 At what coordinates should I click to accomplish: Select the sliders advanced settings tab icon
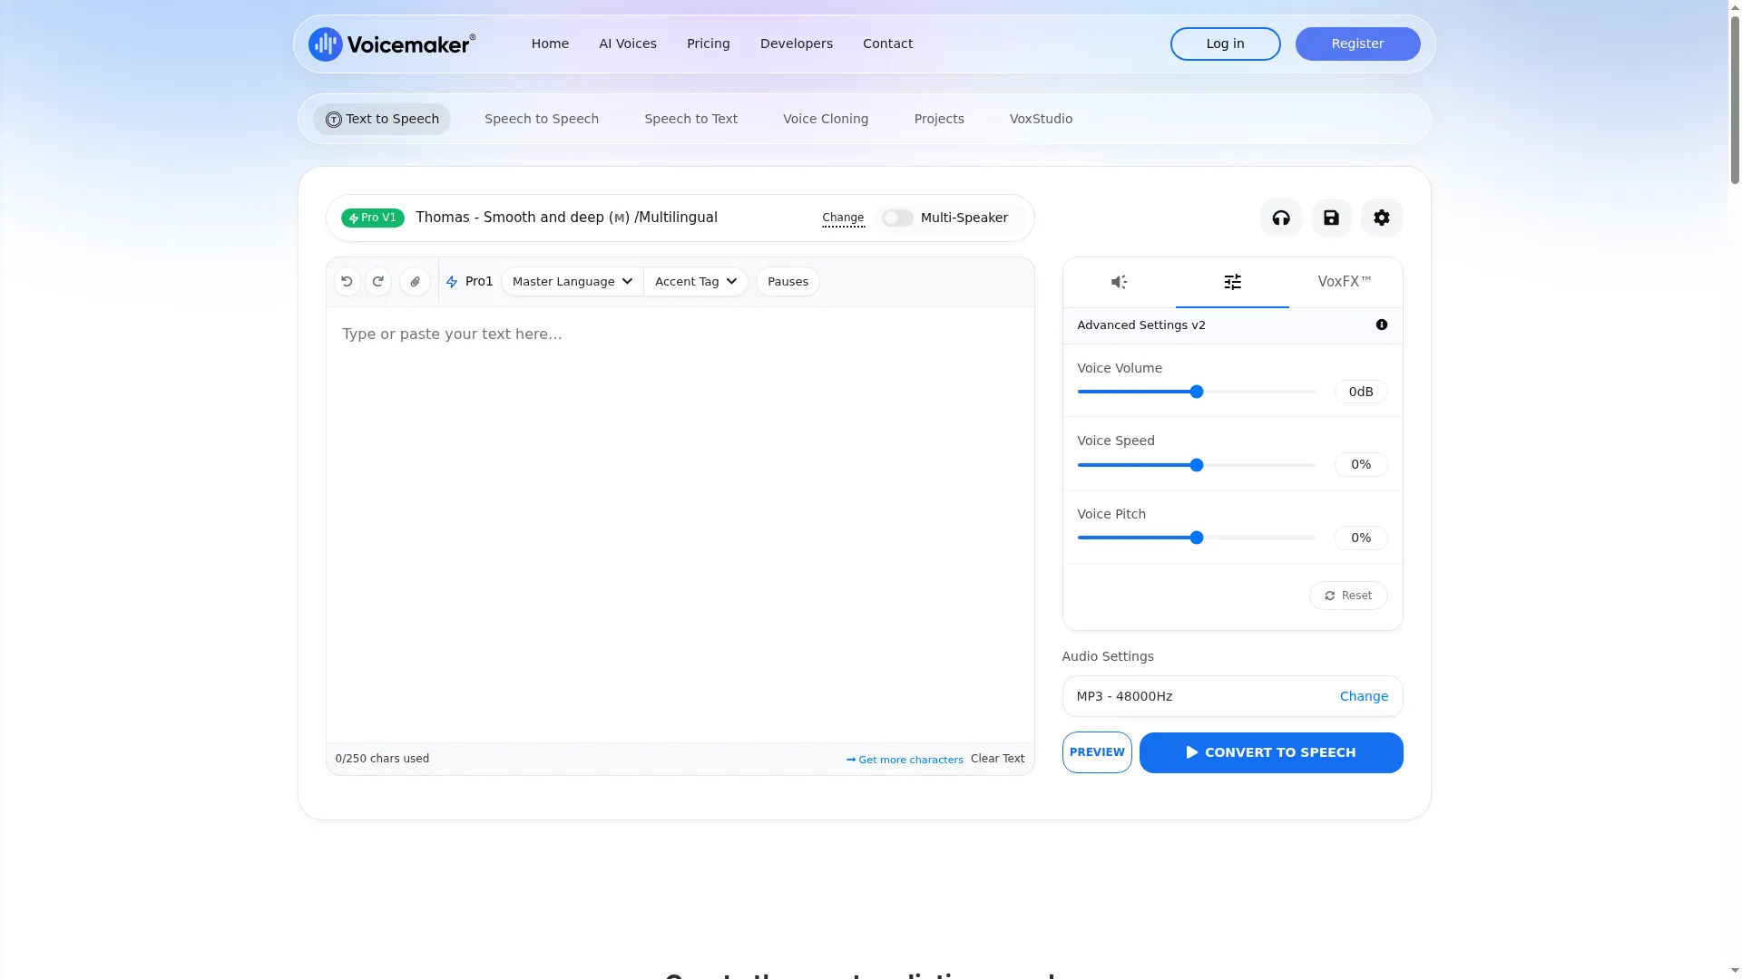[1232, 282]
